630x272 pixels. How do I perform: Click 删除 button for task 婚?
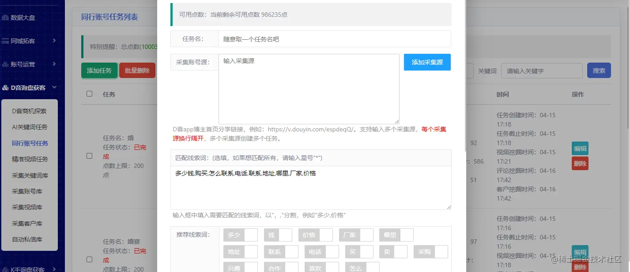click(580, 164)
